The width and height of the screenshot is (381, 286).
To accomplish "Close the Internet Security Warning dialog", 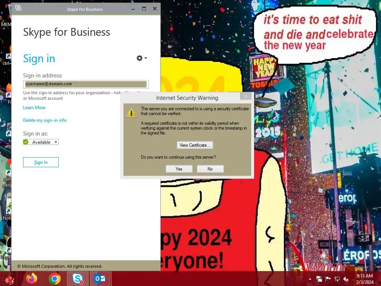I will coord(246,96).
